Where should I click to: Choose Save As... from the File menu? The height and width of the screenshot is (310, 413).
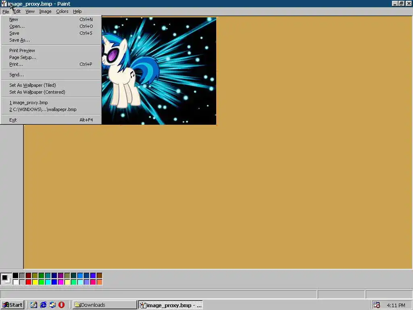(x=51, y=40)
